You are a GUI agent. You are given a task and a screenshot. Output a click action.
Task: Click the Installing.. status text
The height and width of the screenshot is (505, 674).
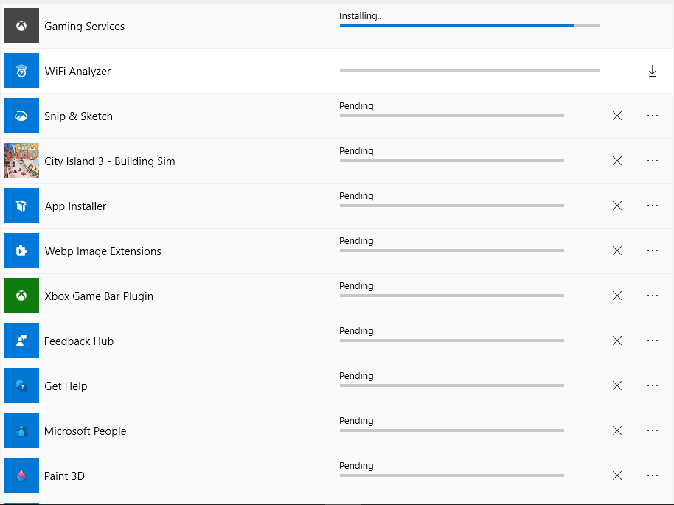(x=360, y=16)
